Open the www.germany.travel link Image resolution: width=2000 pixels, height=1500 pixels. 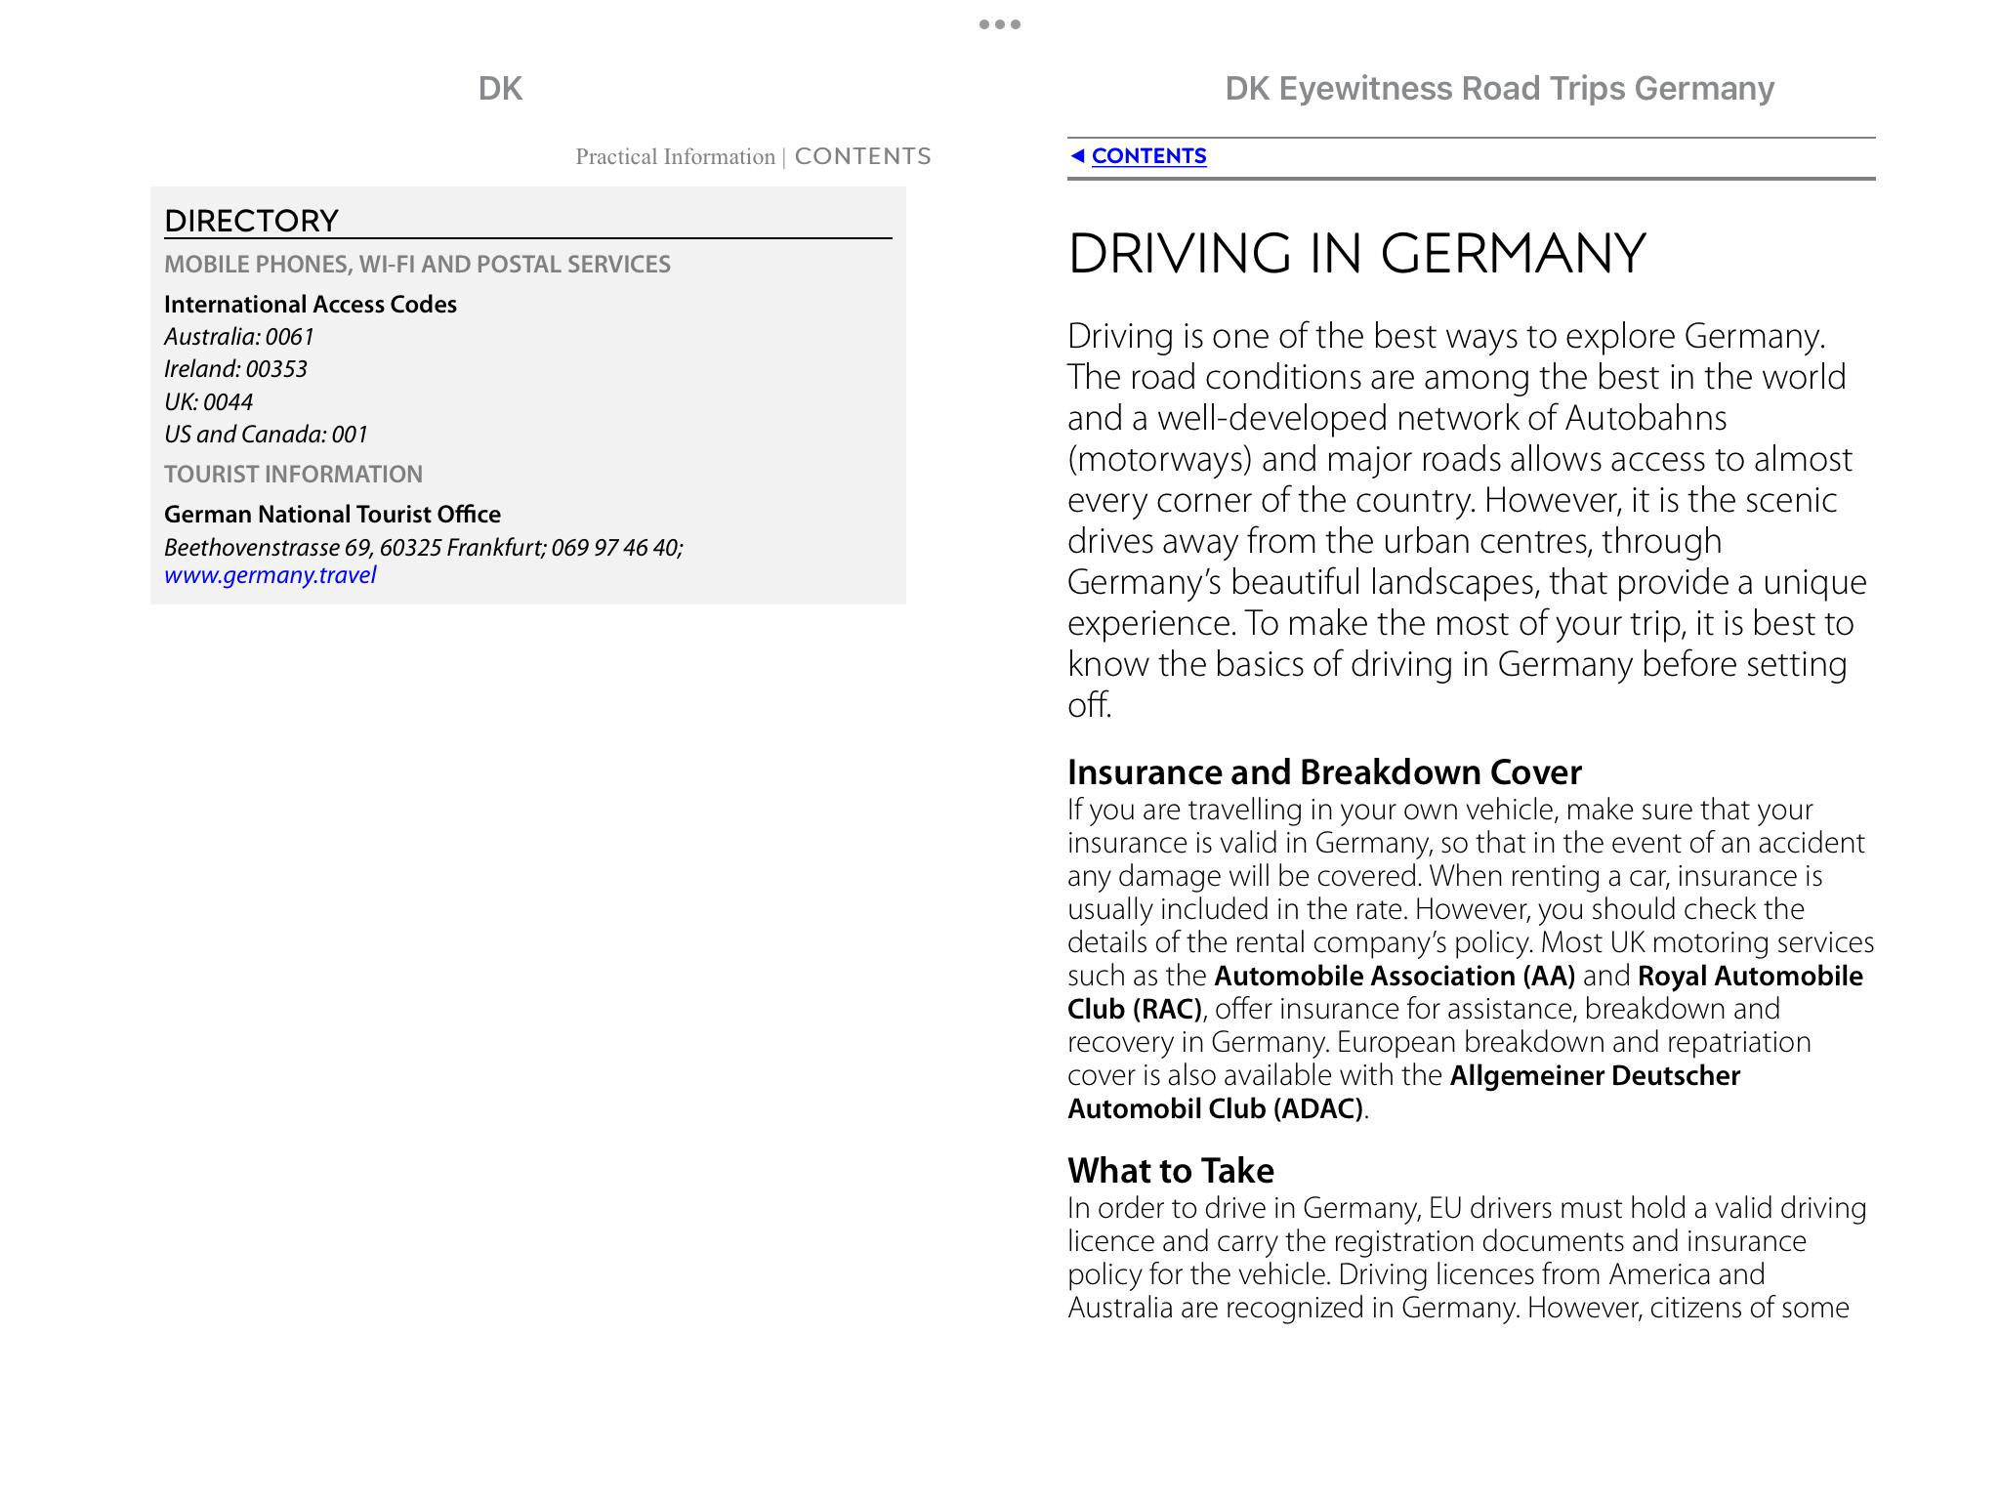(270, 575)
